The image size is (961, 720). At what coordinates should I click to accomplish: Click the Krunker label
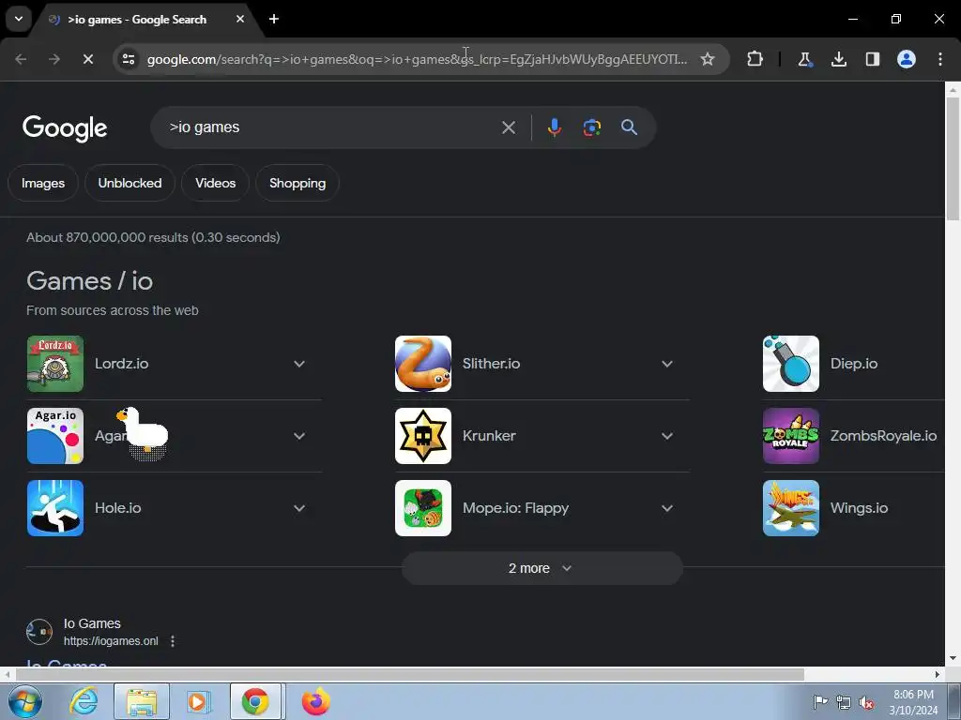(489, 436)
